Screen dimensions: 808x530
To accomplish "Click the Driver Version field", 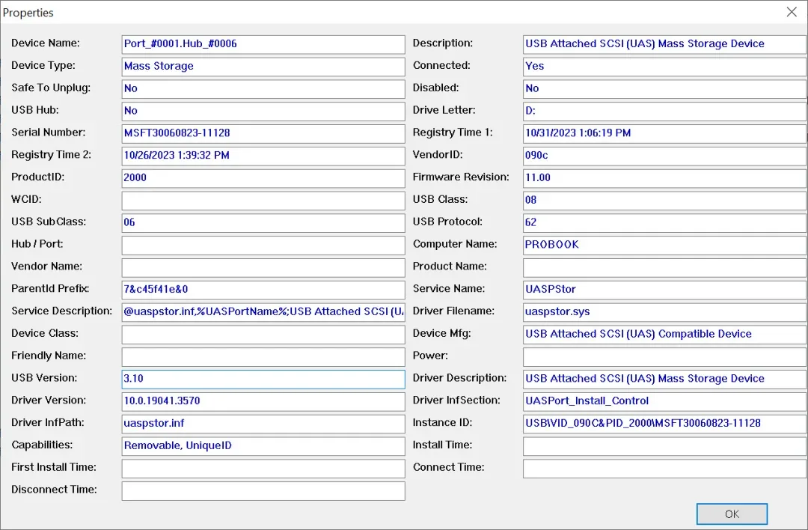I will tap(263, 401).
